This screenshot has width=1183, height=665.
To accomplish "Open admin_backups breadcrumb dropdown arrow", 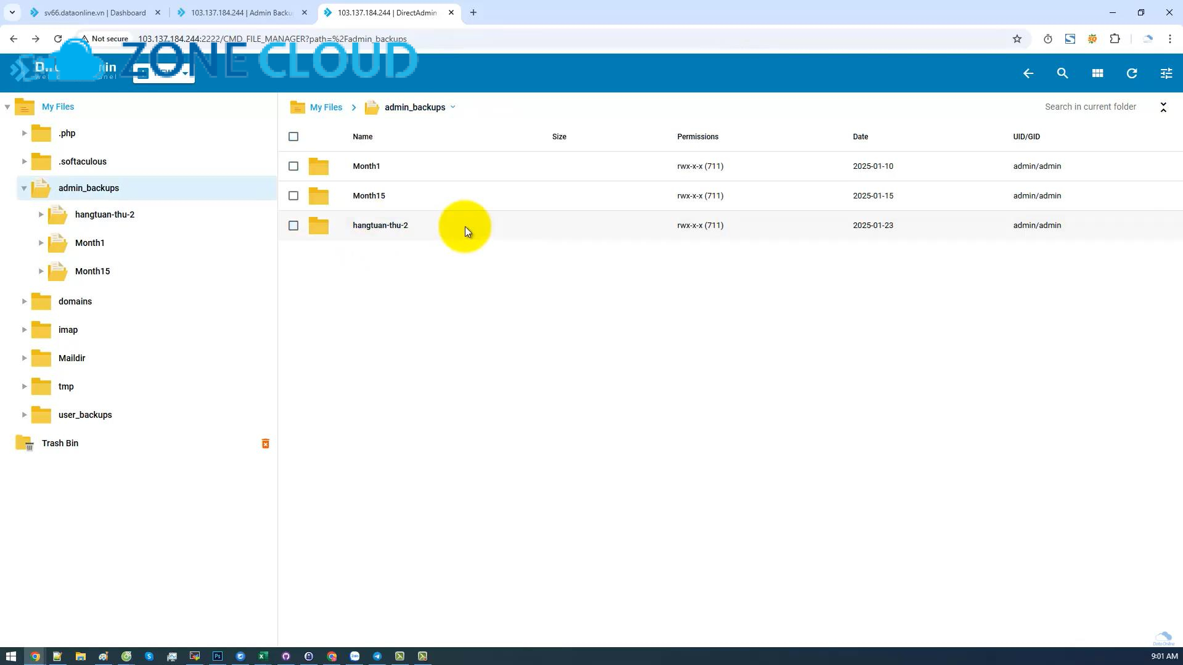I will tap(453, 107).
